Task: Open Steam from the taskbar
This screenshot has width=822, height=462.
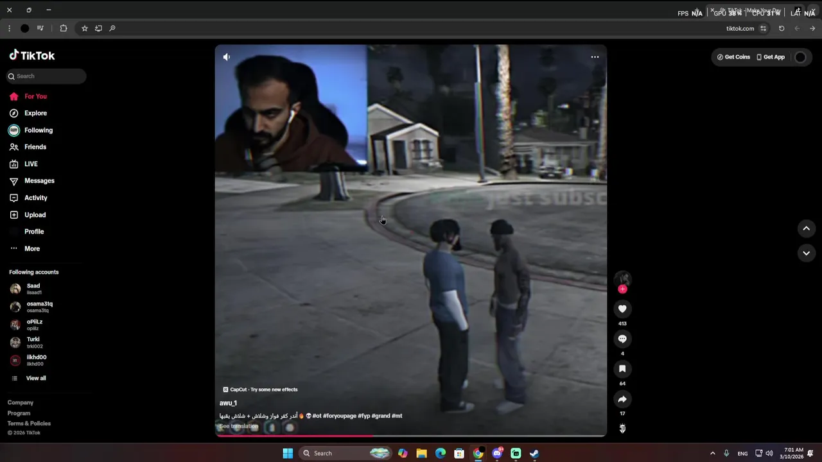Action: [x=534, y=454]
